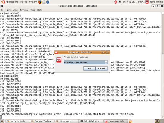The width and height of the screenshot is (164, 123).
Task: Click the volume speaker icon in the tray
Action: pos(124,2)
